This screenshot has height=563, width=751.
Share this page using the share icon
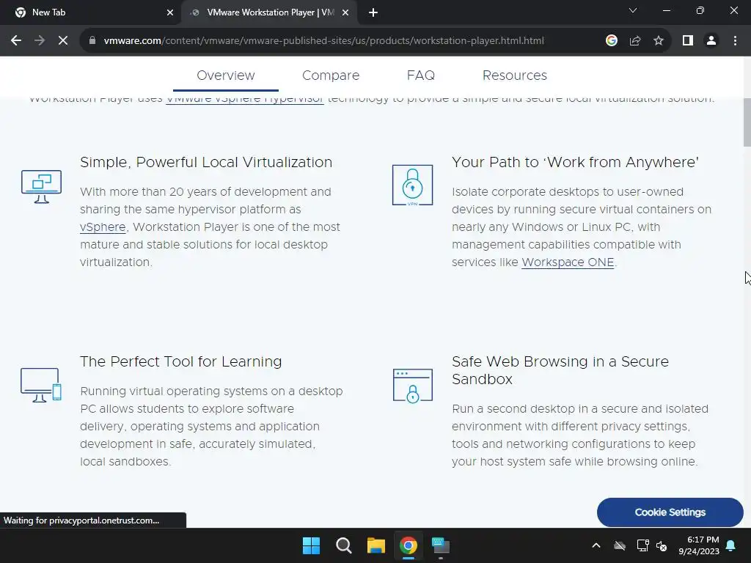(635, 41)
